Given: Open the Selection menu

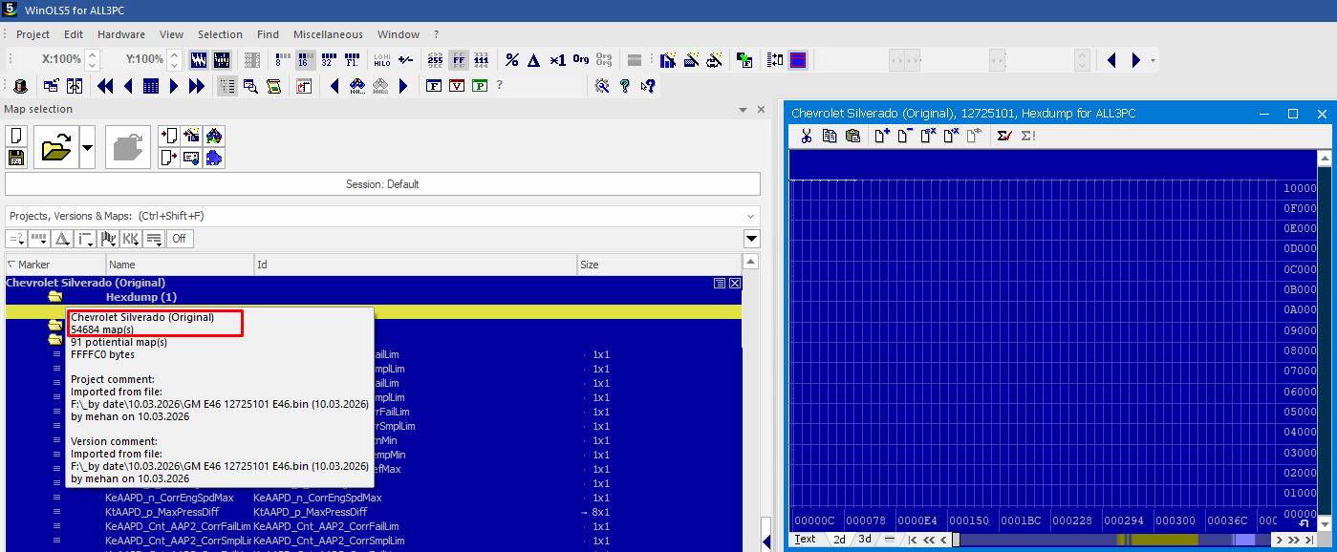Looking at the screenshot, I should 220,34.
